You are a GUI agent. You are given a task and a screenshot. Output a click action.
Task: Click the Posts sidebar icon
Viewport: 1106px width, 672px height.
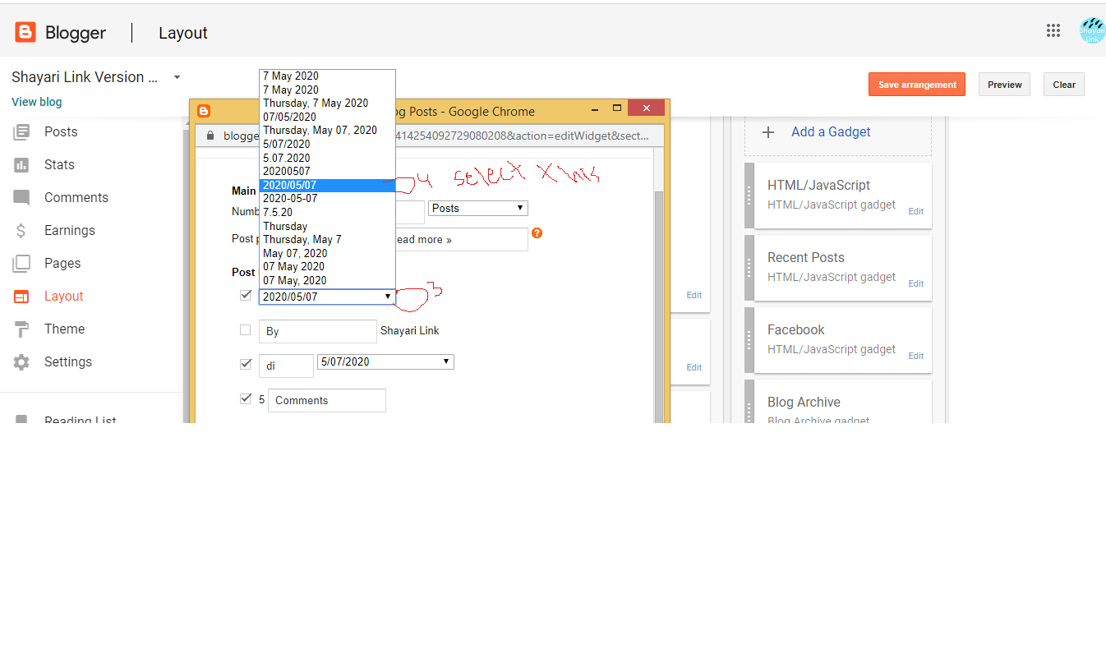[21, 131]
